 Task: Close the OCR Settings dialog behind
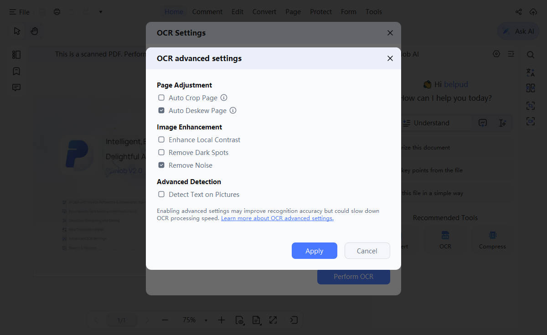[x=390, y=33]
